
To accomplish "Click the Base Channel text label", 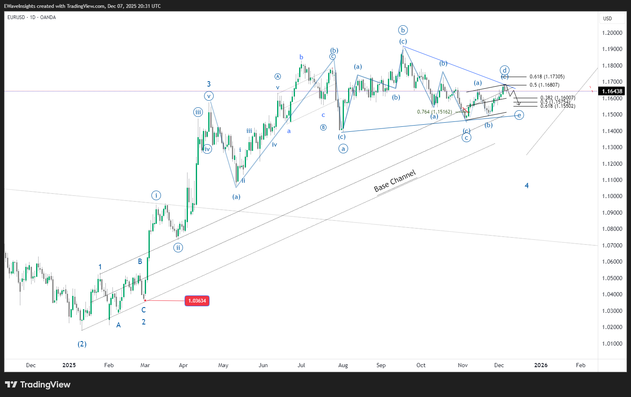I will (394, 180).
